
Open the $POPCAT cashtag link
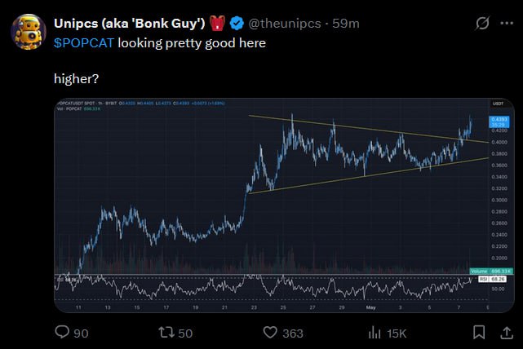coord(84,43)
